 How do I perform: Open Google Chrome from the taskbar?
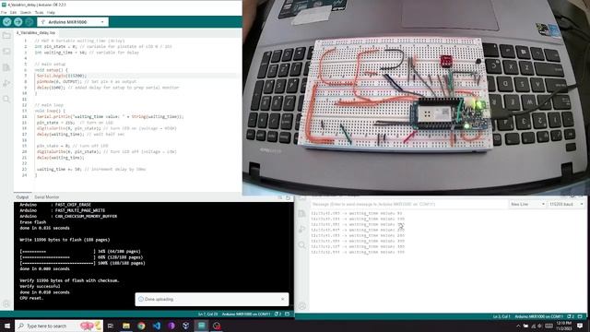(141, 326)
